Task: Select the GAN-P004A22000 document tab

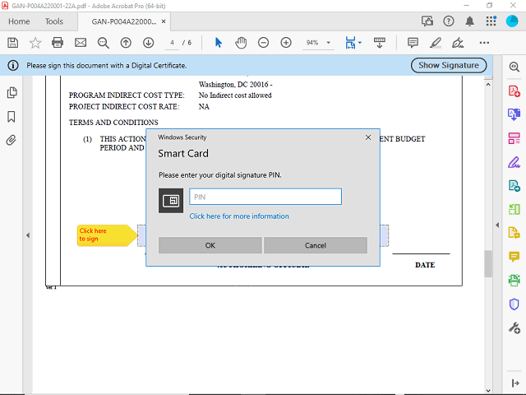Action: [x=124, y=21]
